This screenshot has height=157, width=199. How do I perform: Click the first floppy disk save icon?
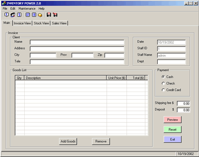tap(49, 15)
